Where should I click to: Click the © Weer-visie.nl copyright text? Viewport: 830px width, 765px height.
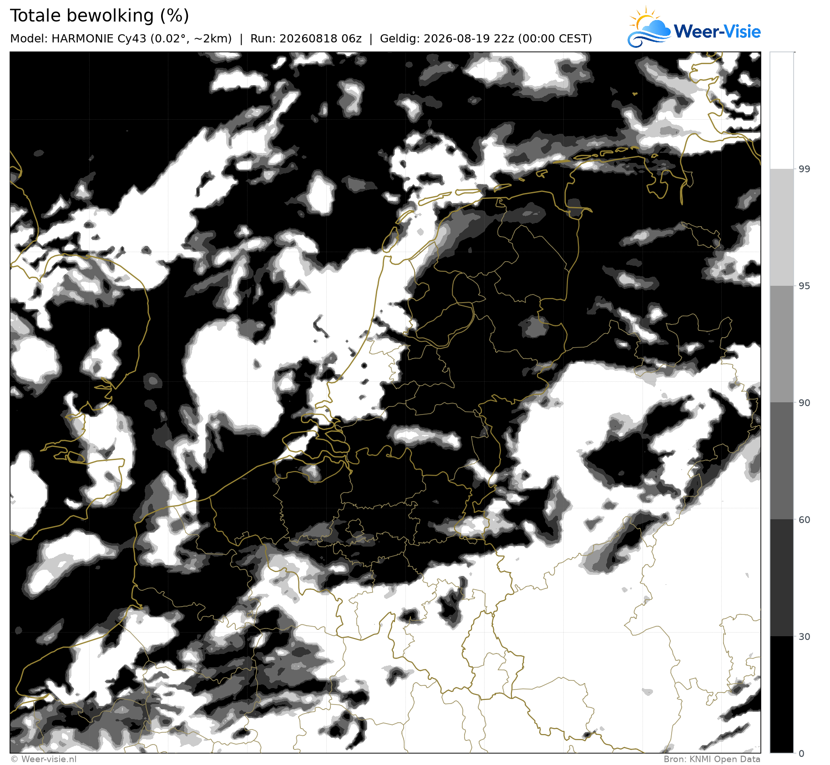[44, 759]
